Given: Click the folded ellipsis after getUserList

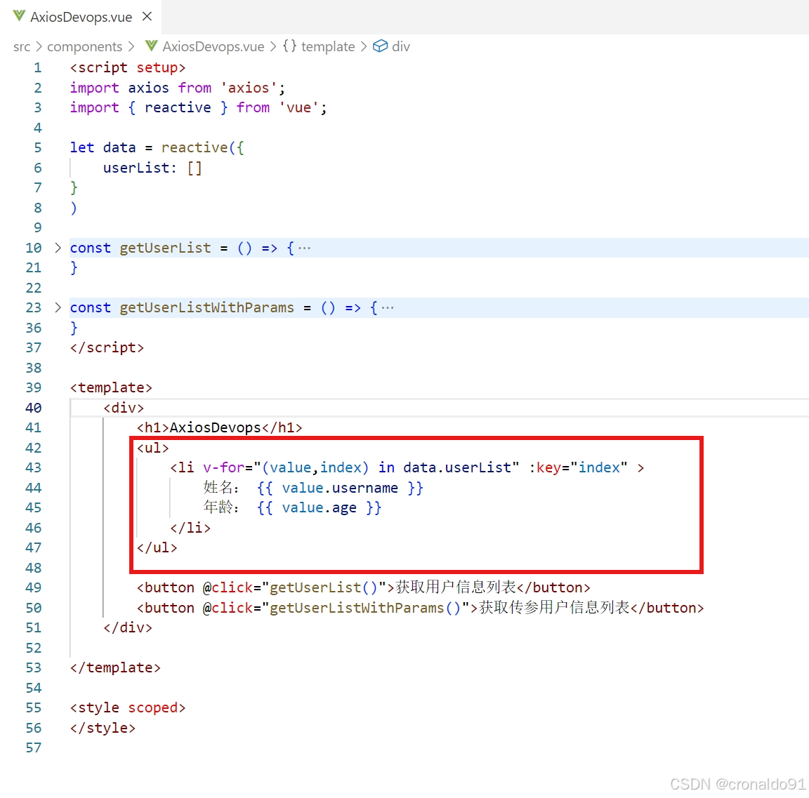Looking at the screenshot, I should pos(304,248).
